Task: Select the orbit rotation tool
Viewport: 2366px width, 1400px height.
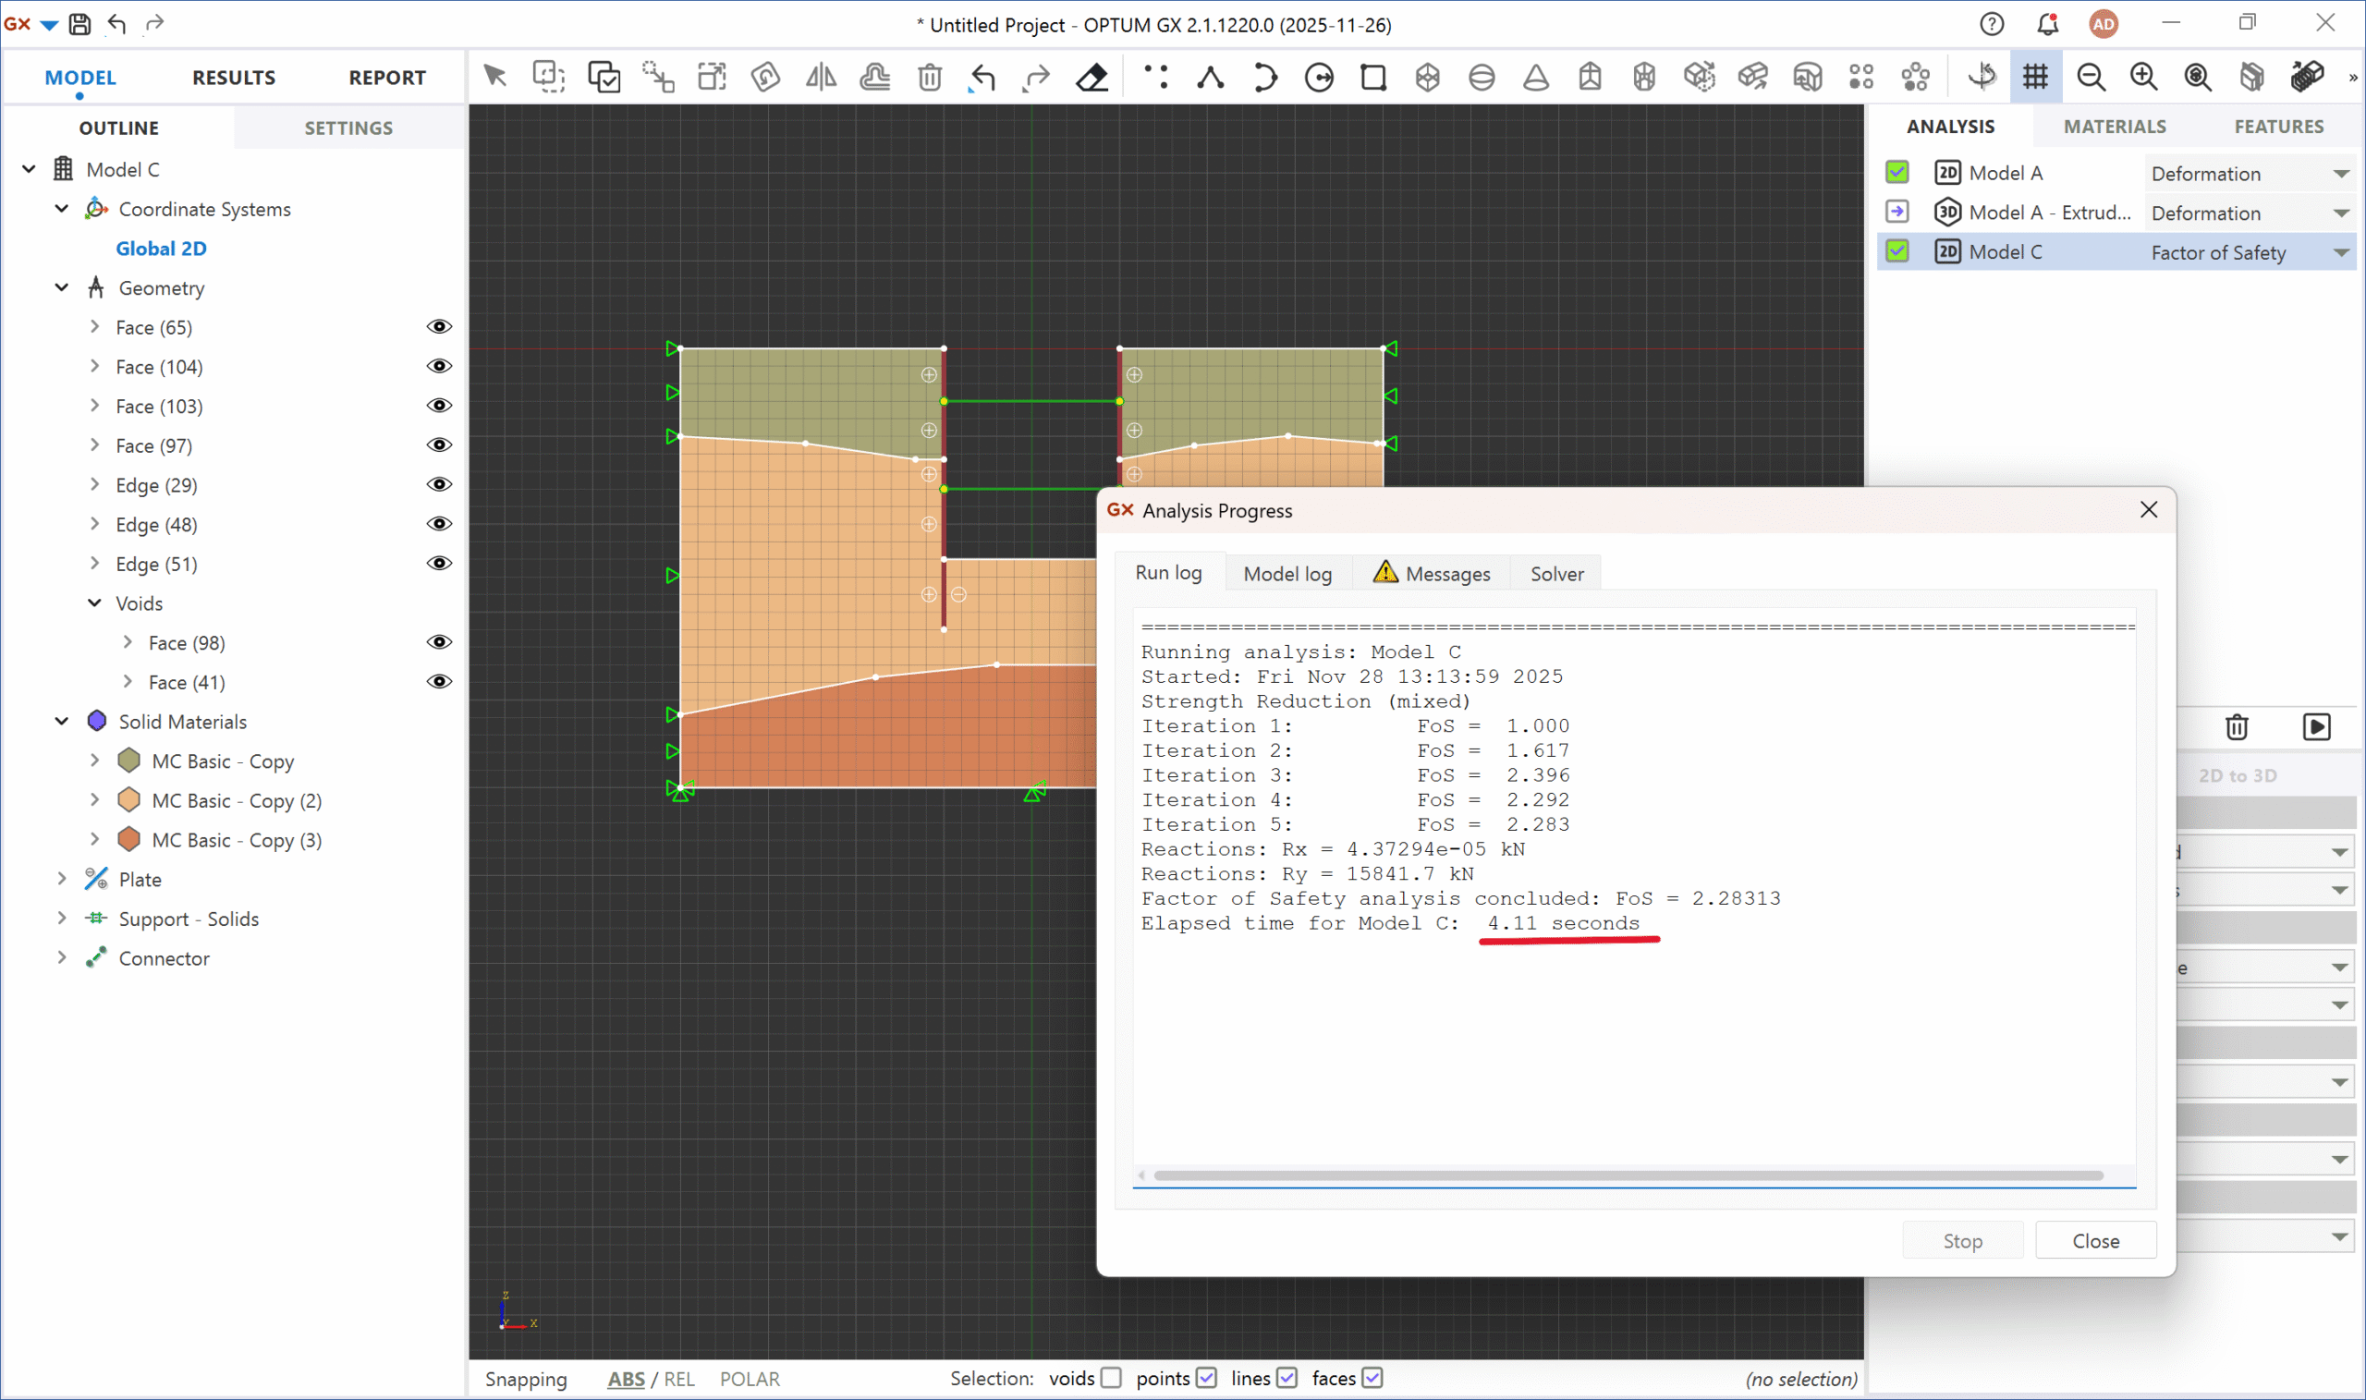Action: click(1982, 77)
